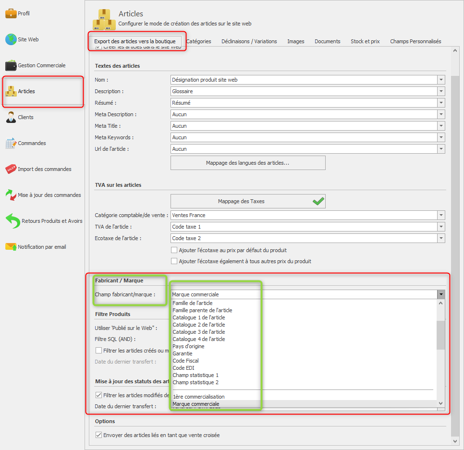Image resolution: width=464 pixels, height=450 pixels.
Task: Click the large Articles header icon
Action: tap(104, 19)
